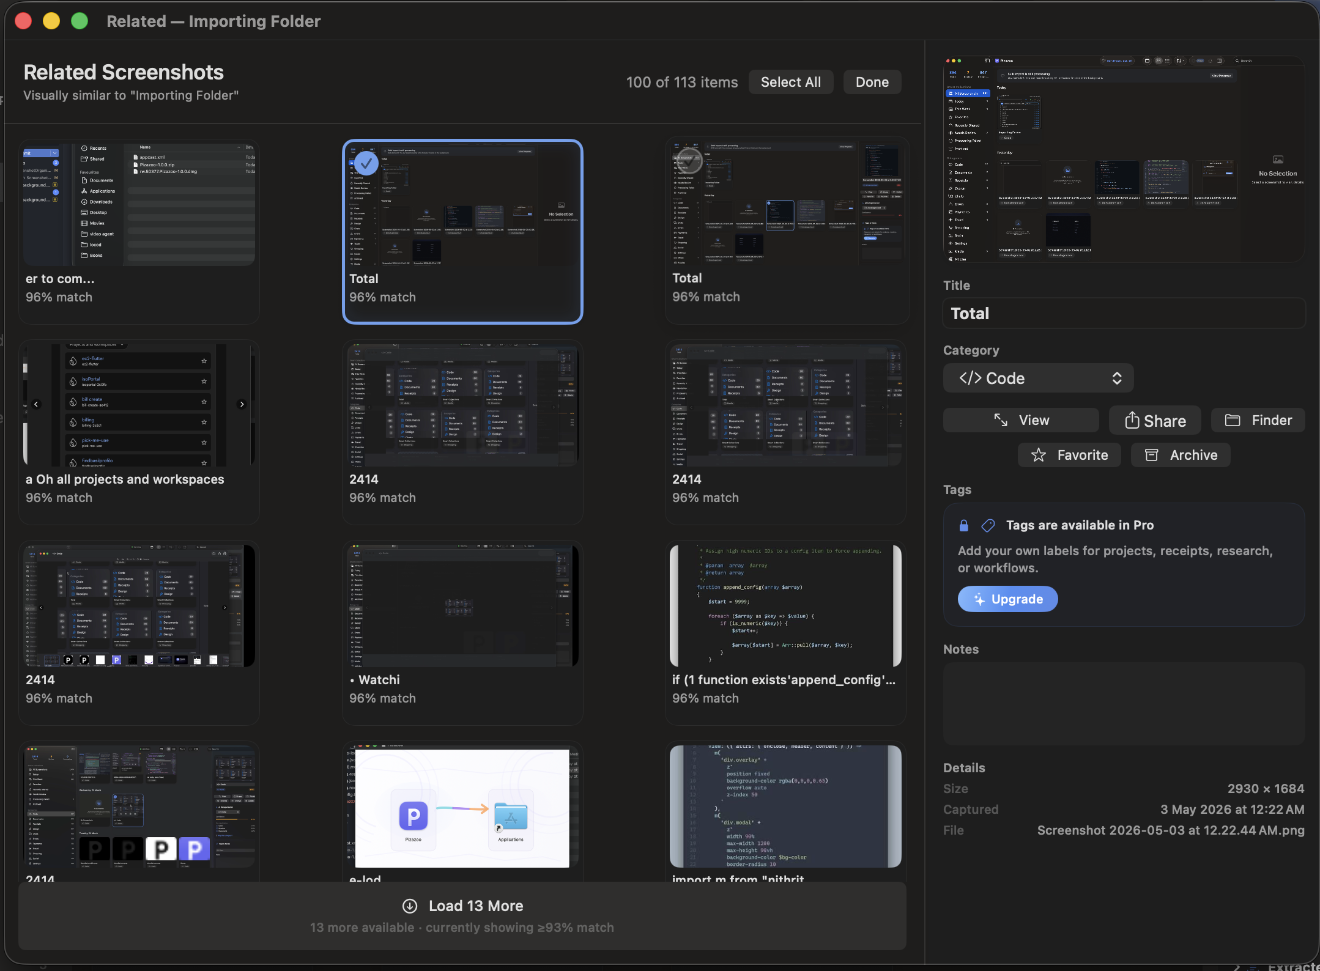Click the Share icon button
1320x971 pixels.
coord(1155,420)
